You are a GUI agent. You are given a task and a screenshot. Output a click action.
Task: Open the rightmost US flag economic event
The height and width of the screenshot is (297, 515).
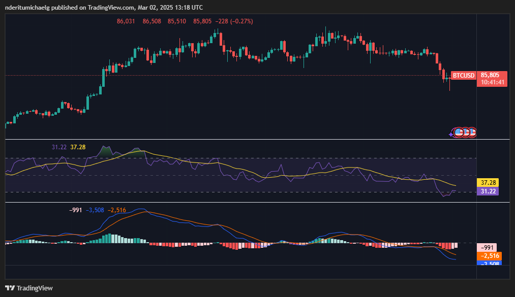[471, 132]
